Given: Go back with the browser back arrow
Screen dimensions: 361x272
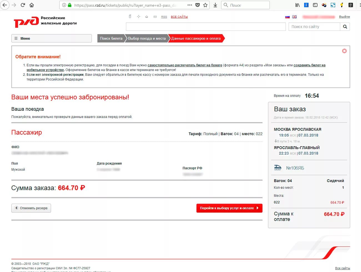Looking at the screenshot, I should click(5, 5).
